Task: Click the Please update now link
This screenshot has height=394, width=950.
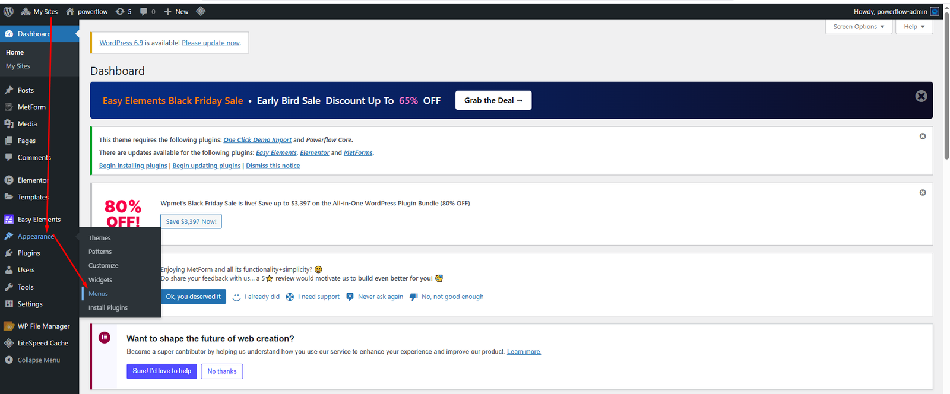Action: click(211, 43)
